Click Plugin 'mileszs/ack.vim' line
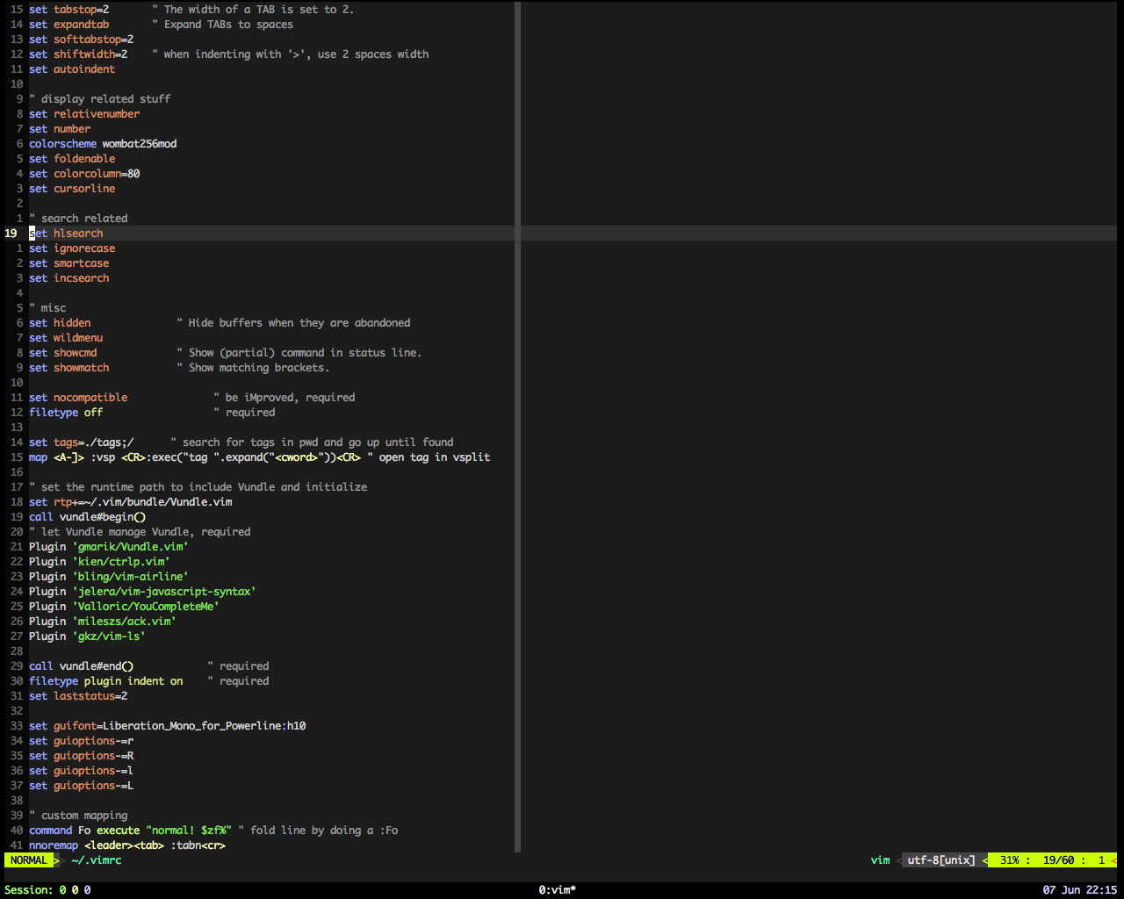The image size is (1124, 899). tap(103, 622)
